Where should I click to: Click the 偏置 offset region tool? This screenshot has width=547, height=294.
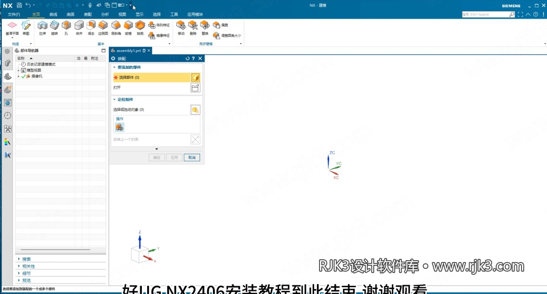click(221, 25)
